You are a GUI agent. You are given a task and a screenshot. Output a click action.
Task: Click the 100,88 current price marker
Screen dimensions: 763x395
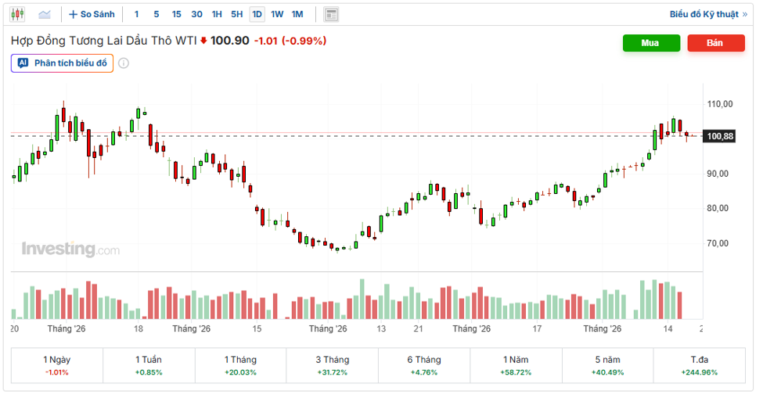[x=720, y=136]
